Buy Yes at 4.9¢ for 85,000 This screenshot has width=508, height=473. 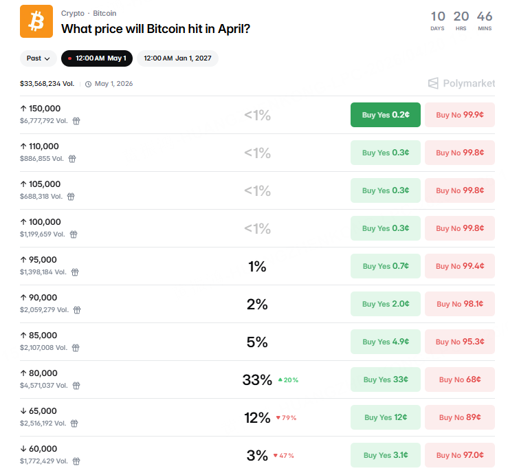coord(385,342)
